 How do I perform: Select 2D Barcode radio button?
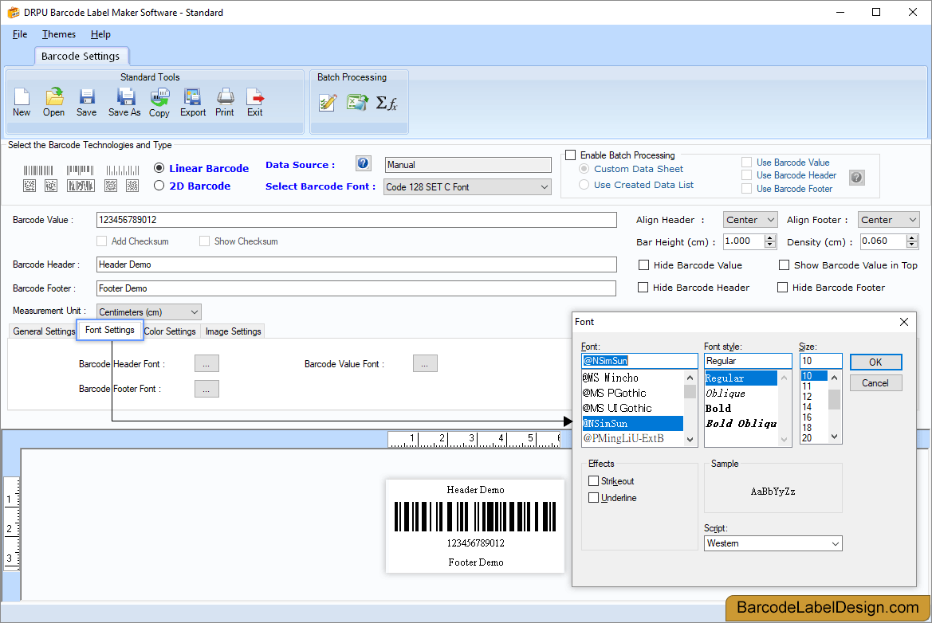pos(159,186)
